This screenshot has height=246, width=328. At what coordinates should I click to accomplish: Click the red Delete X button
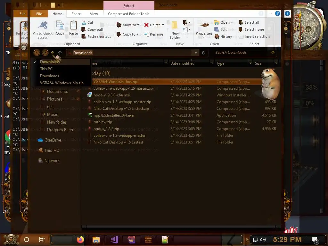pyautogui.click(x=146, y=25)
